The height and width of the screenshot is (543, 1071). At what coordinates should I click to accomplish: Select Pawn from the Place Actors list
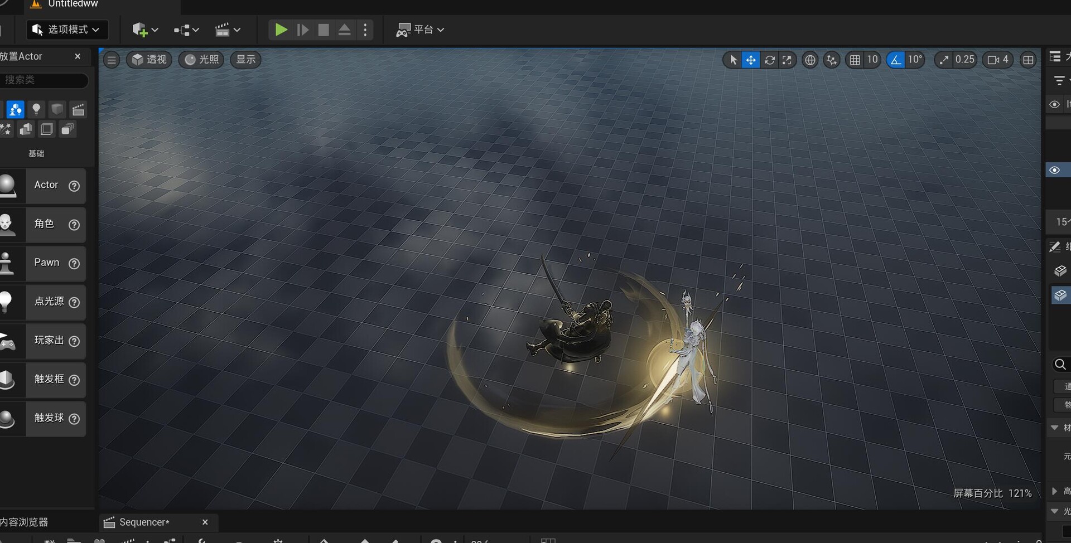coord(47,263)
